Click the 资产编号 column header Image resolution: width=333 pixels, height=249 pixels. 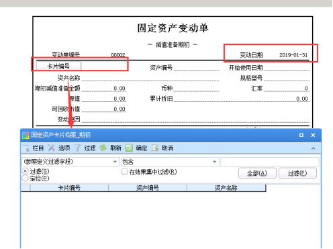[x=148, y=188]
